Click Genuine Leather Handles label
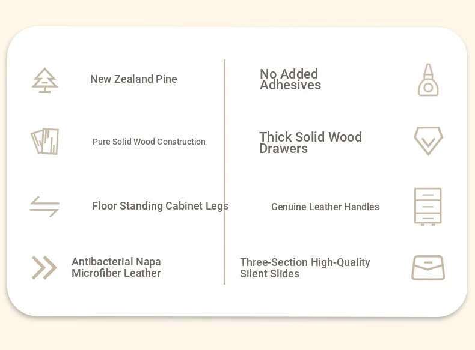Viewport: 475px width, 350px height. click(x=325, y=207)
